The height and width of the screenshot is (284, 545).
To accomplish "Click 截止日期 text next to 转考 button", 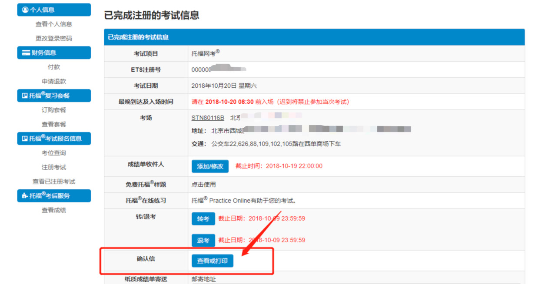I will pyautogui.click(x=262, y=219).
